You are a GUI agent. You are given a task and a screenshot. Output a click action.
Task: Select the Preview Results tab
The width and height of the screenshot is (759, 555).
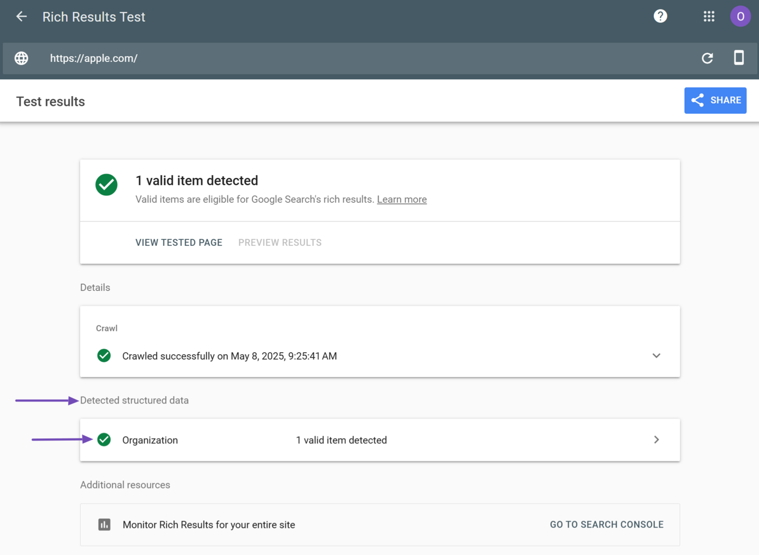(x=280, y=243)
